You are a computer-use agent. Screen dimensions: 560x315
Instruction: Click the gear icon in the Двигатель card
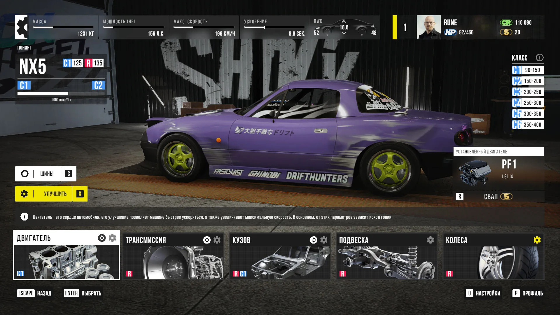pos(112,238)
